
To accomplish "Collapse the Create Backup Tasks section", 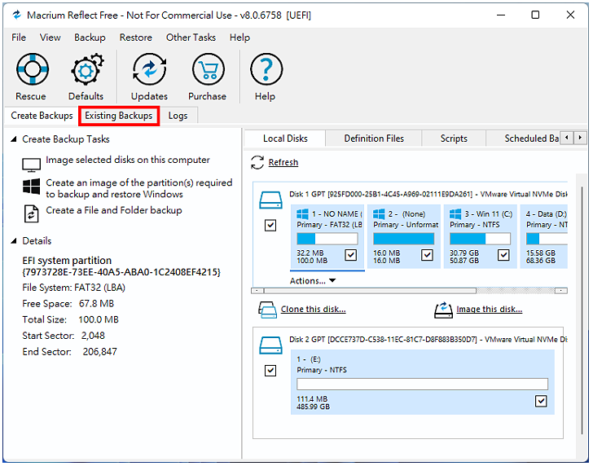I will [x=14, y=139].
